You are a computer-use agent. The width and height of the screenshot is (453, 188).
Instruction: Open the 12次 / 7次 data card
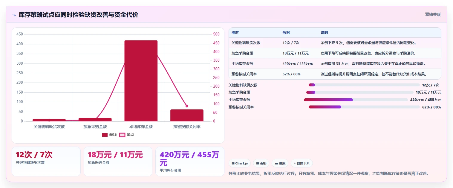46,161
